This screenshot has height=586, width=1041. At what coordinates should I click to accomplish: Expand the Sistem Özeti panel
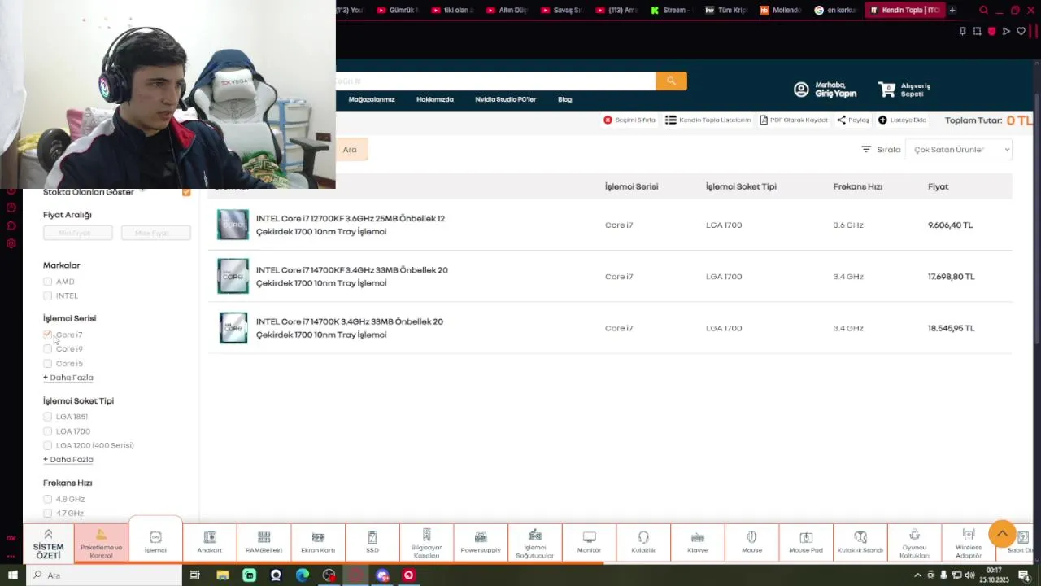tap(48, 542)
